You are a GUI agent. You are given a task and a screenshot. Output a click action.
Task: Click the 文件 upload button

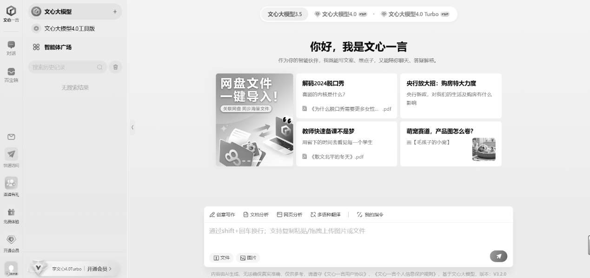[x=222, y=258]
